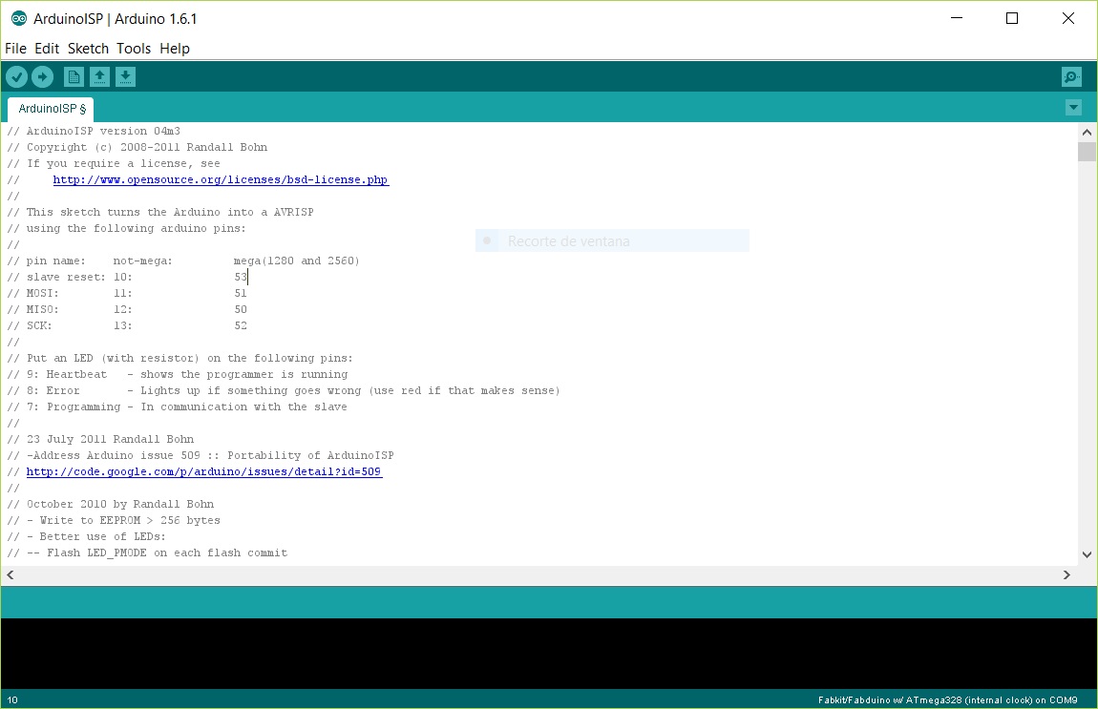Click the 'mega(1280 and 2560)' column header text
This screenshot has height=709, width=1098.
coord(296,261)
